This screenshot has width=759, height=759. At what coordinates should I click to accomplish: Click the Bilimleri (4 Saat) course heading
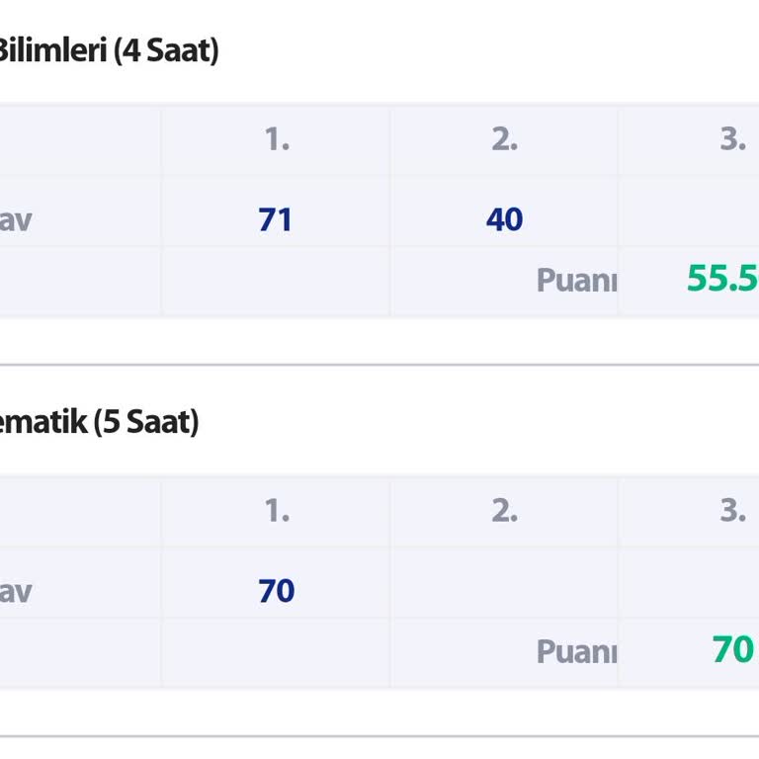108,50
